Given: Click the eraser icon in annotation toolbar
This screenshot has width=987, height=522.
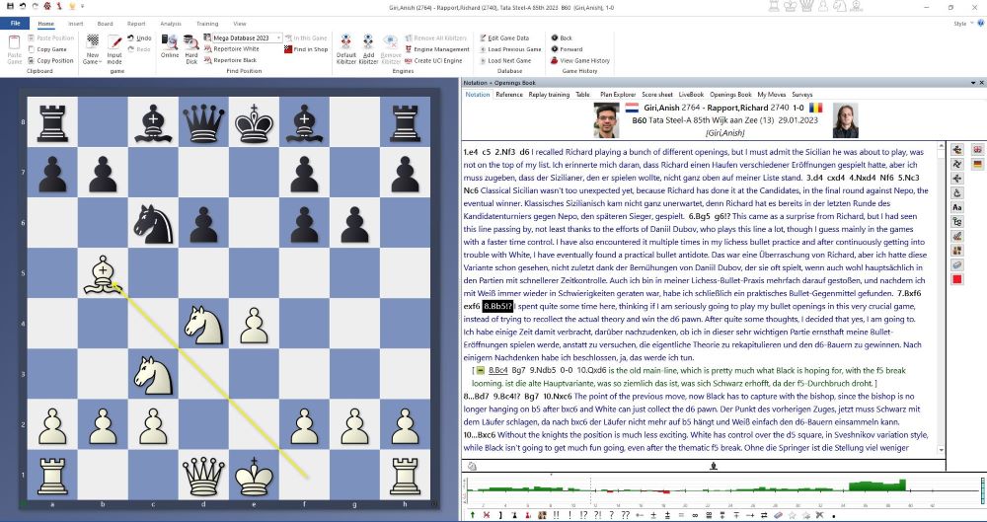Looking at the screenshot, I should pyautogui.click(x=778, y=515).
